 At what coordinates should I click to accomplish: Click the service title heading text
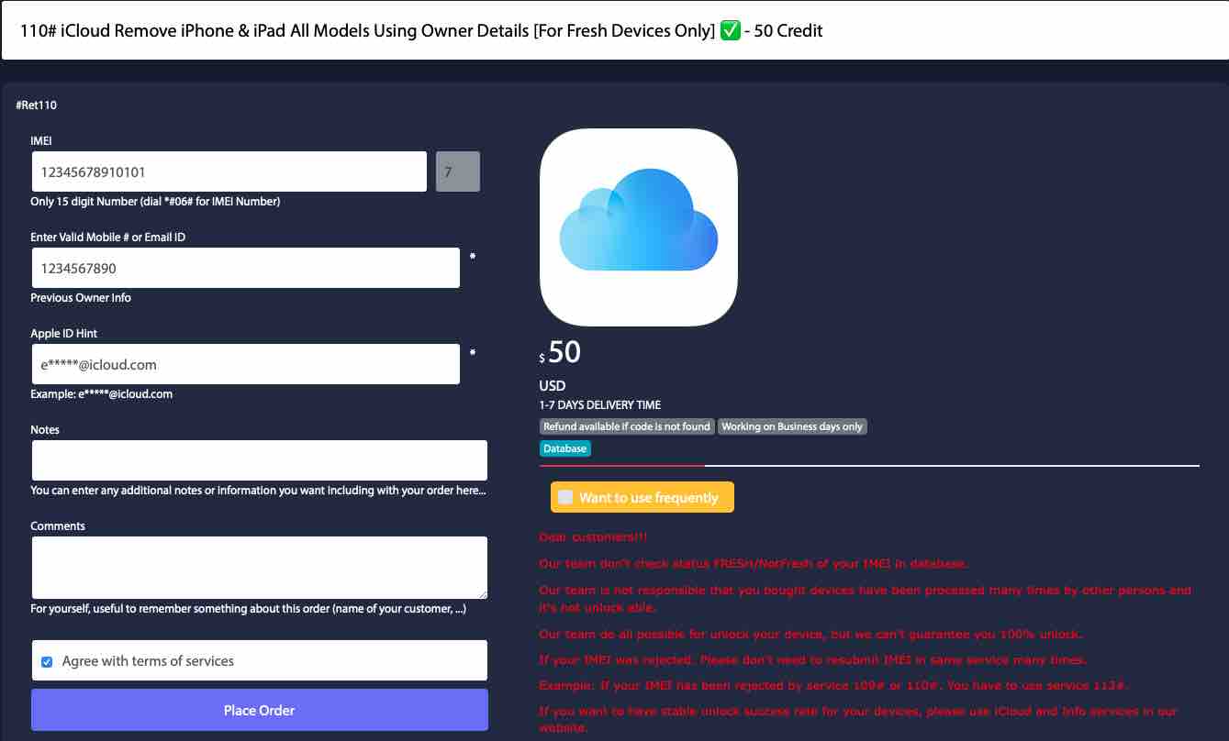421,30
